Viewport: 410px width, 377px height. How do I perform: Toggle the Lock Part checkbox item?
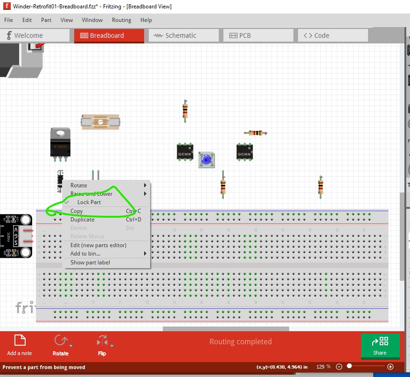click(107, 202)
